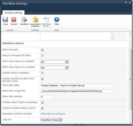Screen dimensions: 133x126
Task: Click the 'Task list' label
Action: [7, 119]
